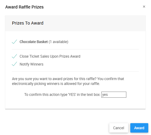Select the Chocolate Basket prize label
Screen dimensions: 151x135
[33, 42]
